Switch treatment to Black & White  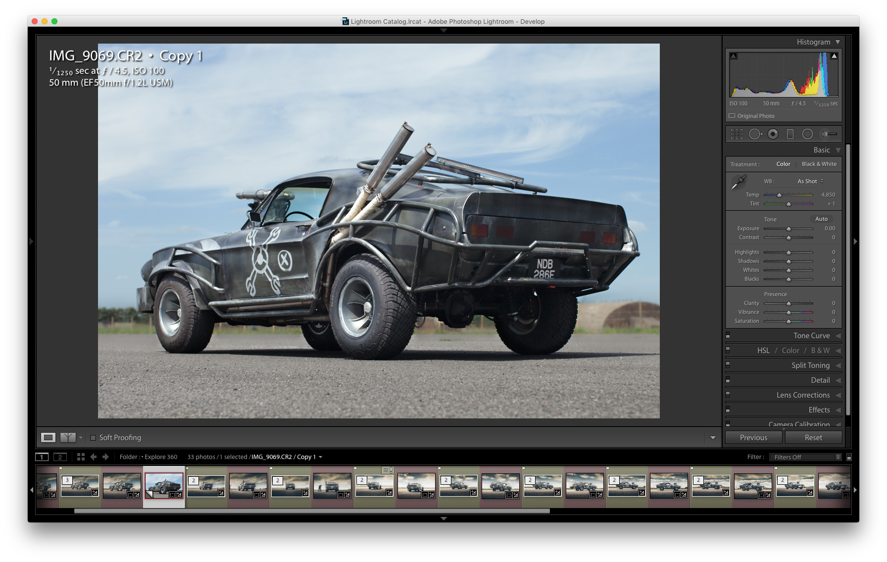[x=819, y=164]
